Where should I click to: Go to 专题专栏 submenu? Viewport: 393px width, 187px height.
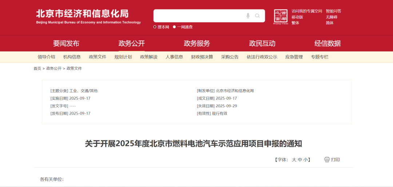pos(319,57)
